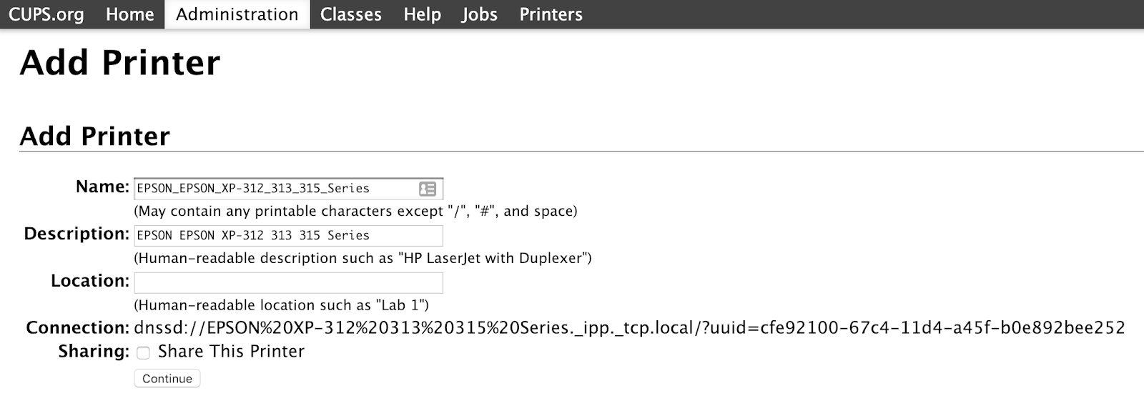
Task: Enable the Share This Printer checkbox
Action: [144, 352]
